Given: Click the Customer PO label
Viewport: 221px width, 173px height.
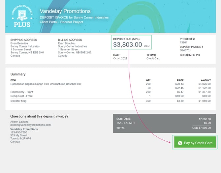Looking at the screenshot, I should 190,55.
